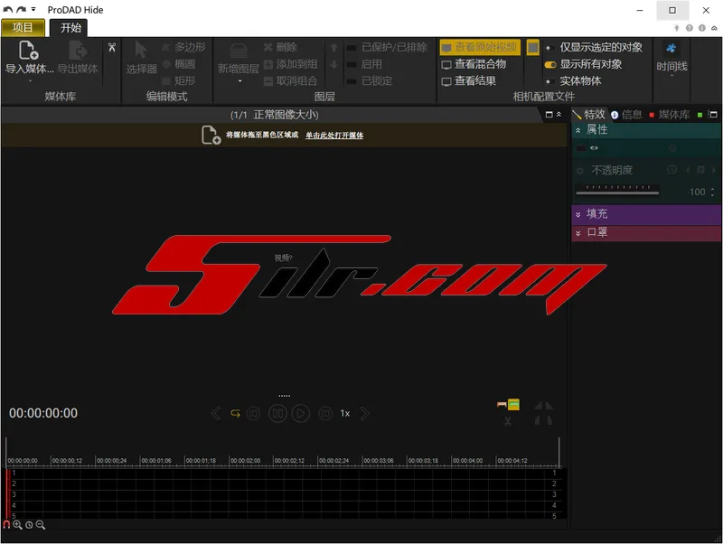Click the Opacity (不透明度) checkbox
Image resolution: width=723 pixels, height=544 pixels.
(580, 171)
